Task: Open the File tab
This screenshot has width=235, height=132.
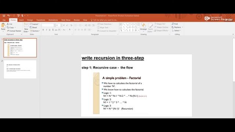Action: [4, 20]
